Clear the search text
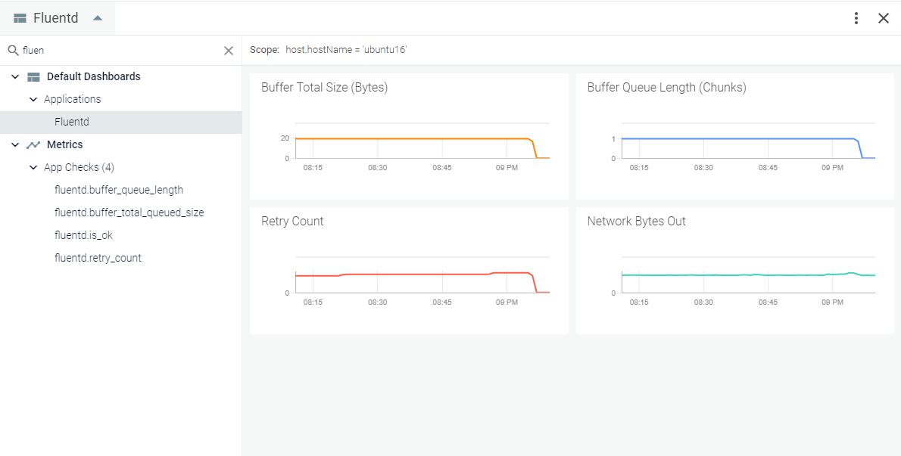The width and height of the screenshot is (901, 456). point(229,51)
